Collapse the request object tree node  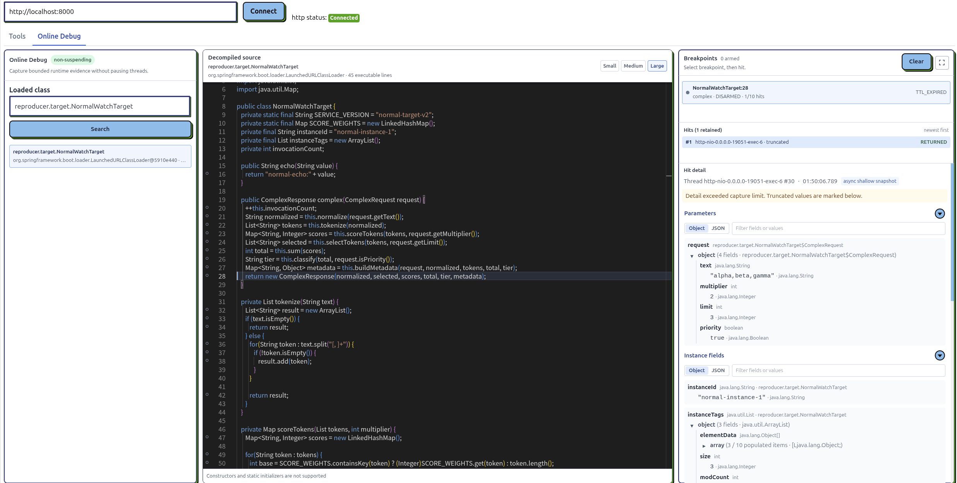[x=692, y=256]
